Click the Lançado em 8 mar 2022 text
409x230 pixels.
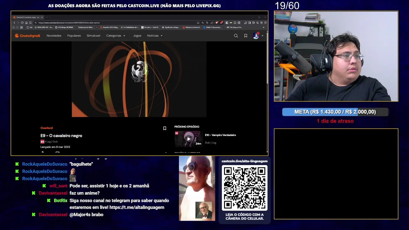[x=55, y=147]
